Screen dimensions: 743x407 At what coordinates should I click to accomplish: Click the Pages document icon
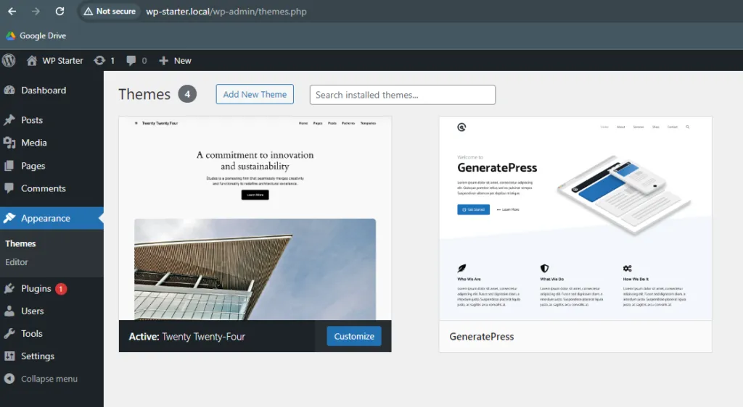coord(9,166)
